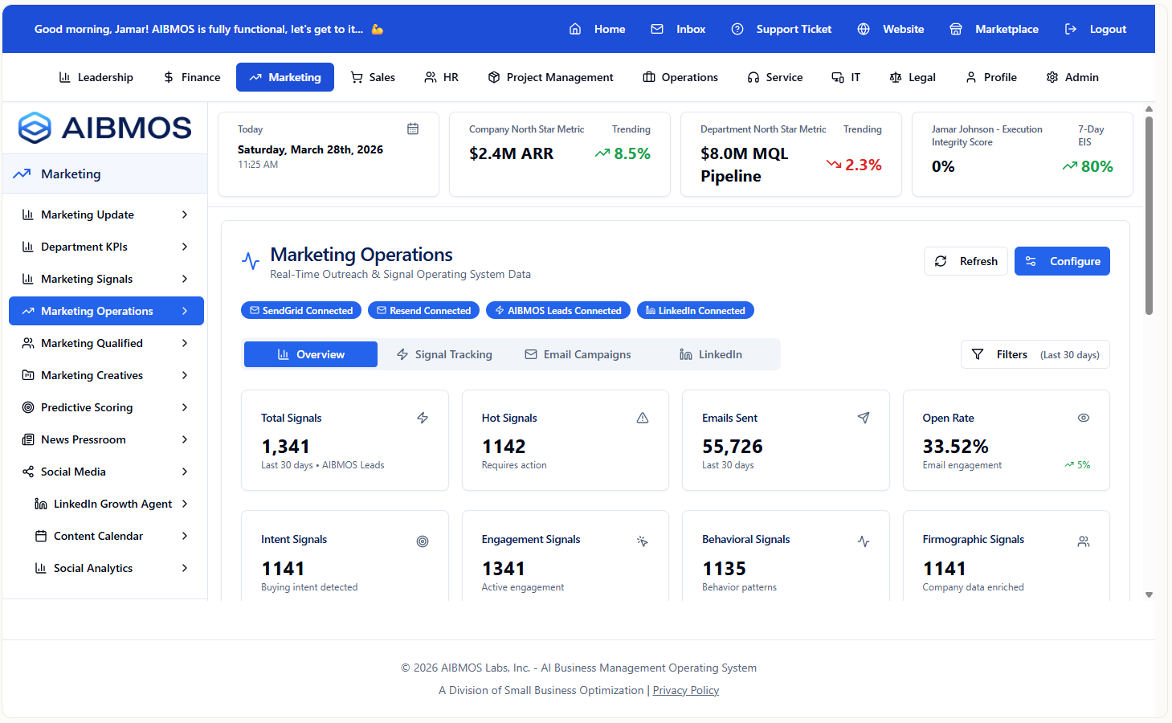Expand Social Analytics chevron
Image resolution: width=1172 pixels, height=723 pixels.
(x=185, y=568)
